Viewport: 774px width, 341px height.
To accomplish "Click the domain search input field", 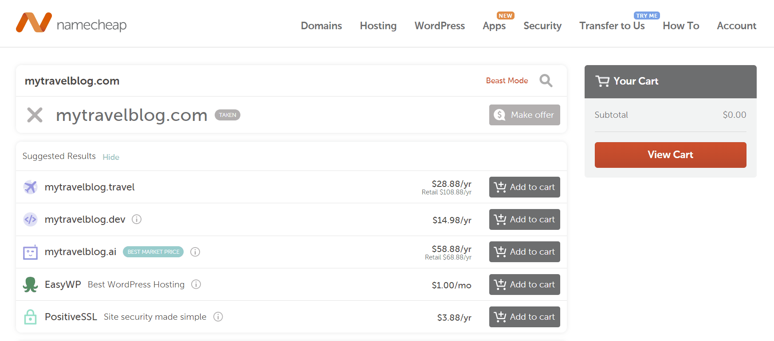I will point(251,81).
